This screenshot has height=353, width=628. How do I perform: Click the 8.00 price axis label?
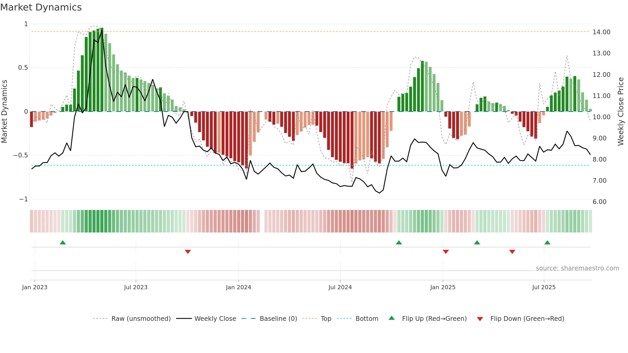(x=599, y=159)
